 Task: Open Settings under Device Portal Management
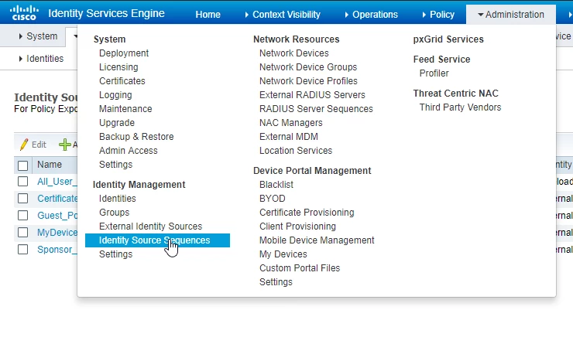pos(276,282)
